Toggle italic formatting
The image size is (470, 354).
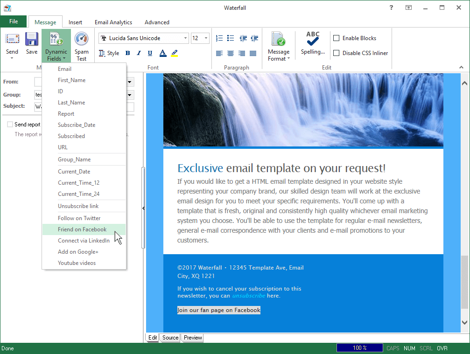coord(139,53)
